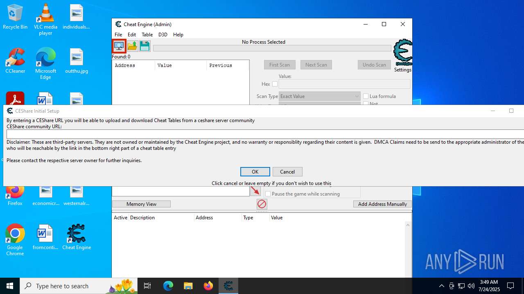Confirm CEShare setup with OK

click(255, 172)
